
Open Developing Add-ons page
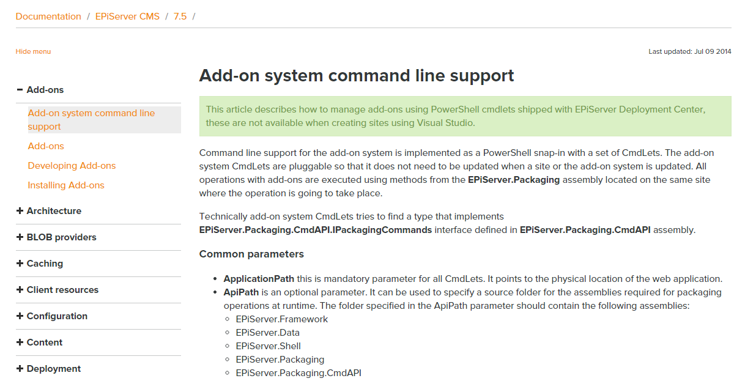coord(72,166)
